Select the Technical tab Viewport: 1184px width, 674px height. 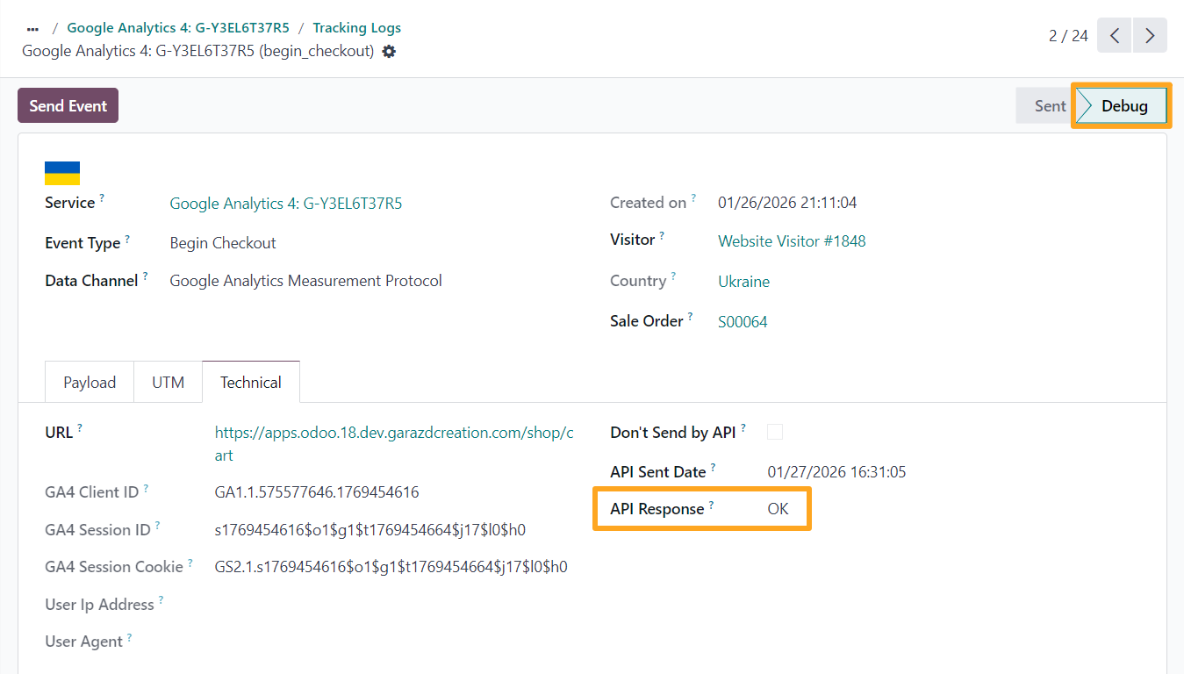(x=251, y=383)
